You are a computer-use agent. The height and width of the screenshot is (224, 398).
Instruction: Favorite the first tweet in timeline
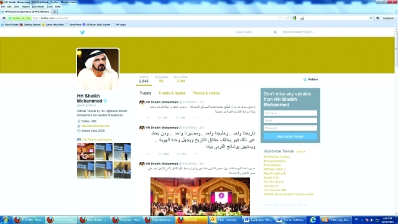click(x=177, y=118)
